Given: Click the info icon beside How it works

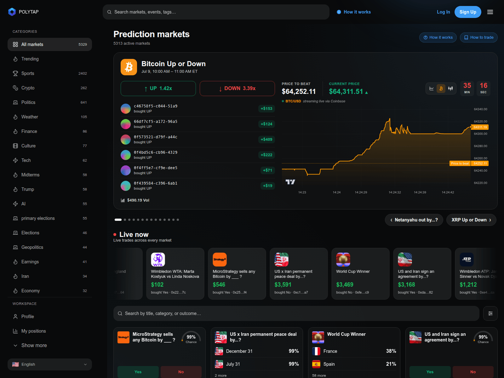Looking at the screenshot, I should (339, 12).
